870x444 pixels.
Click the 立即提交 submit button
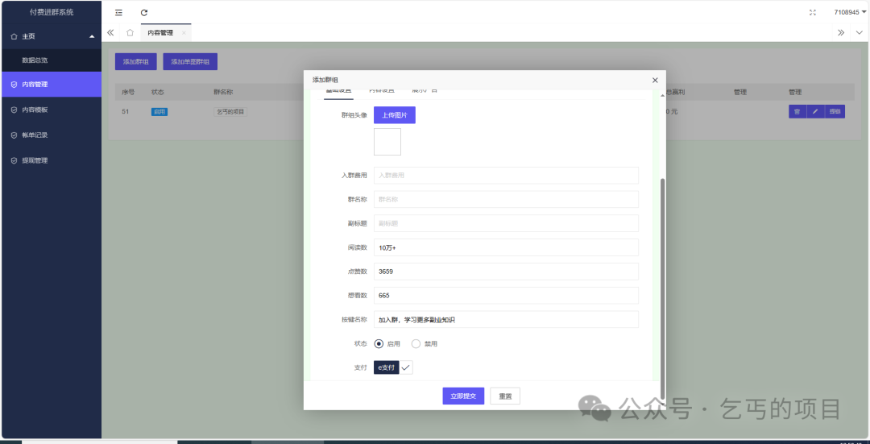pos(463,396)
